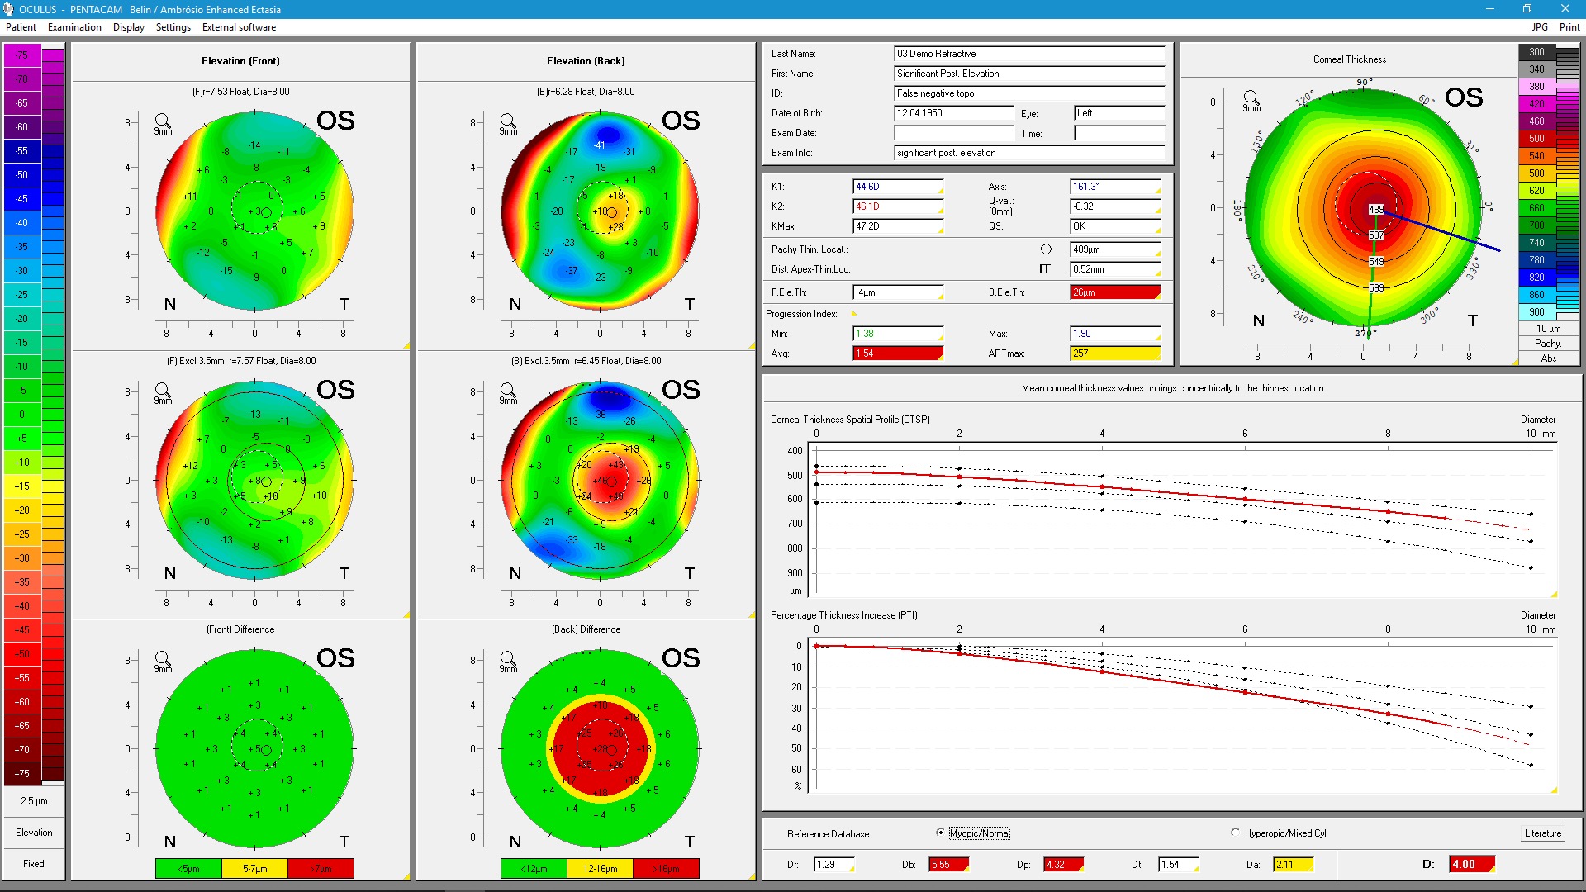Expand corner triangle of PTI chart
The width and height of the screenshot is (1586, 892).
coord(1554,790)
